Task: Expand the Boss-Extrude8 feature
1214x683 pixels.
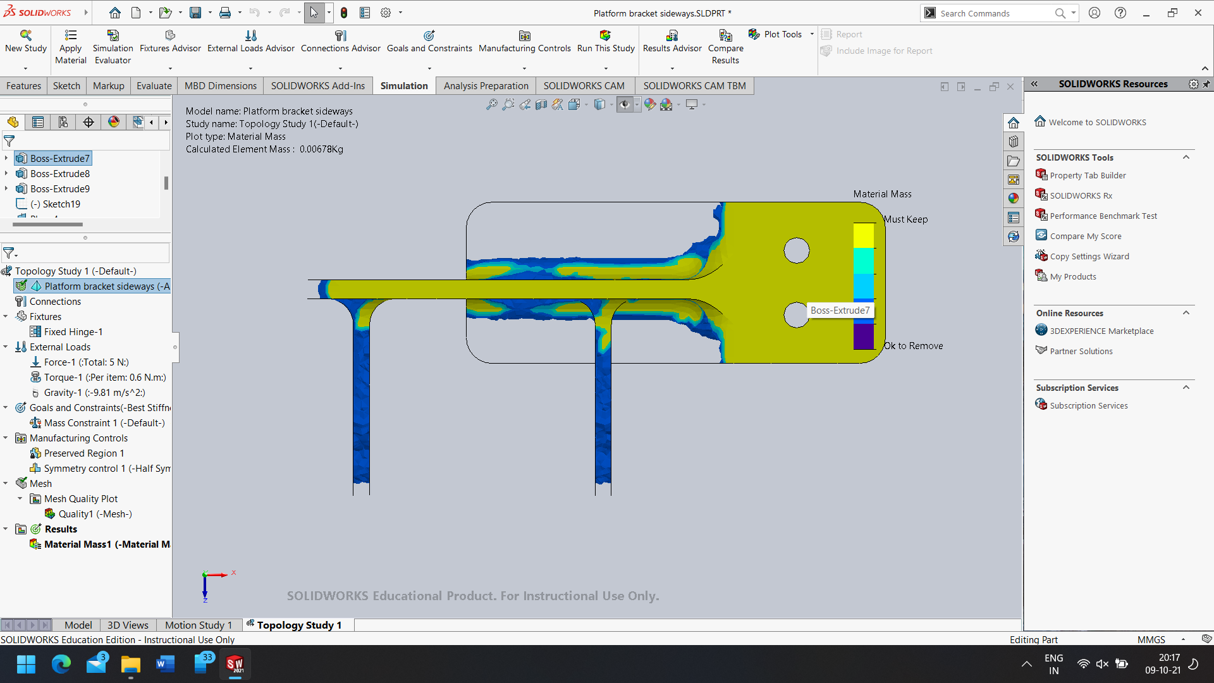Action: pyautogui.click(x=6, y=173)
